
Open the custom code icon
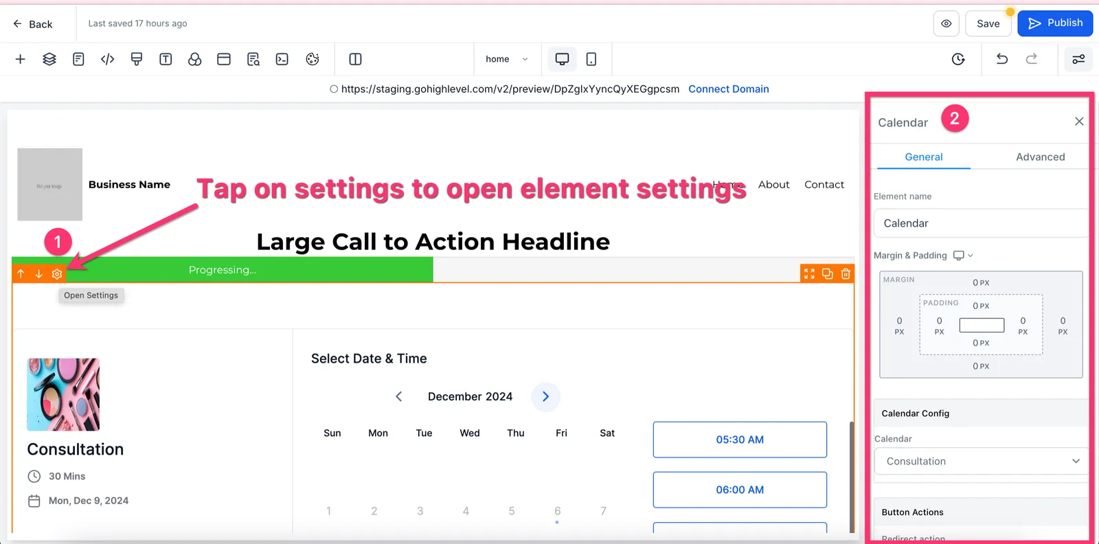[x=107, y=59]
